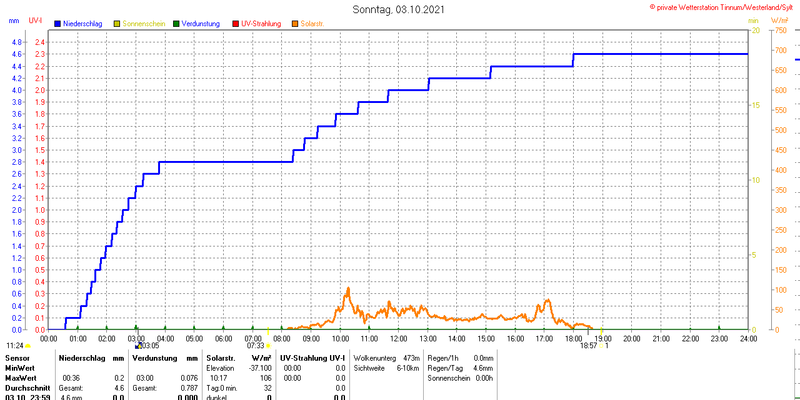Click the sunrise marker at 07:33
800x400 pixels.
pyautogui.click(x=268, y=345)
